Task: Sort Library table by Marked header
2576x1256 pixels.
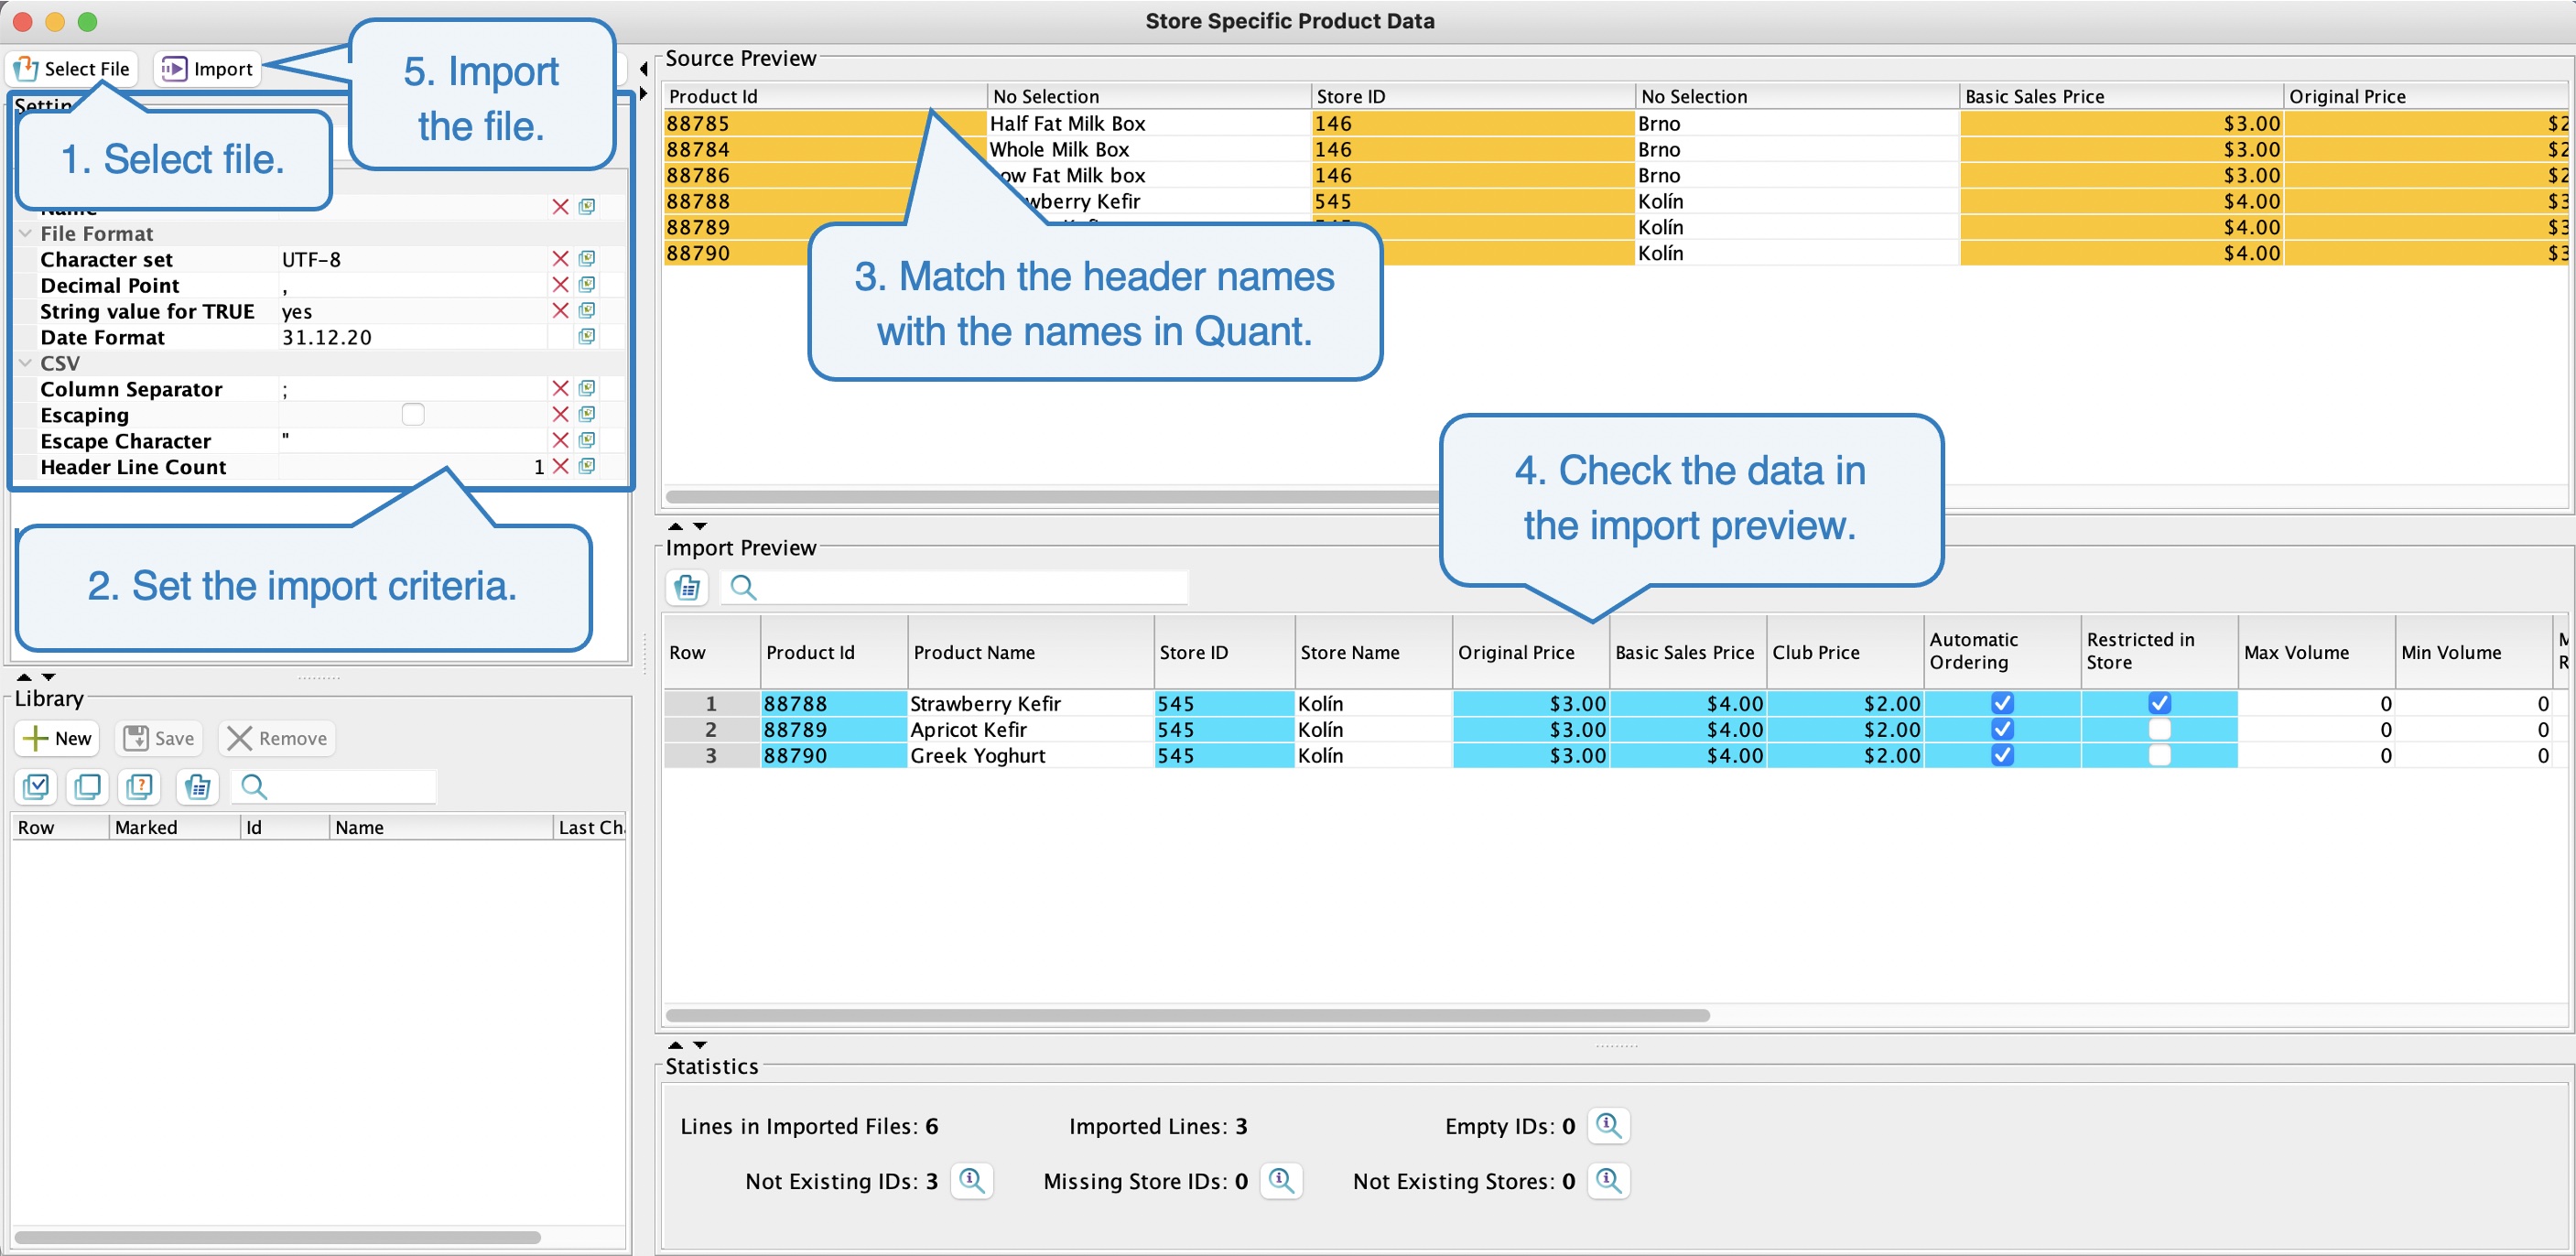Action: click(x=174, y=827)
